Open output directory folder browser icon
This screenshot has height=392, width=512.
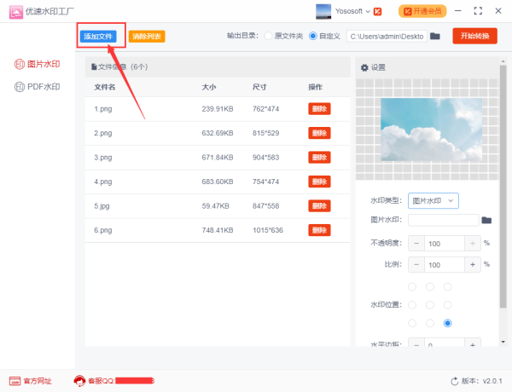tap(435, 36)
